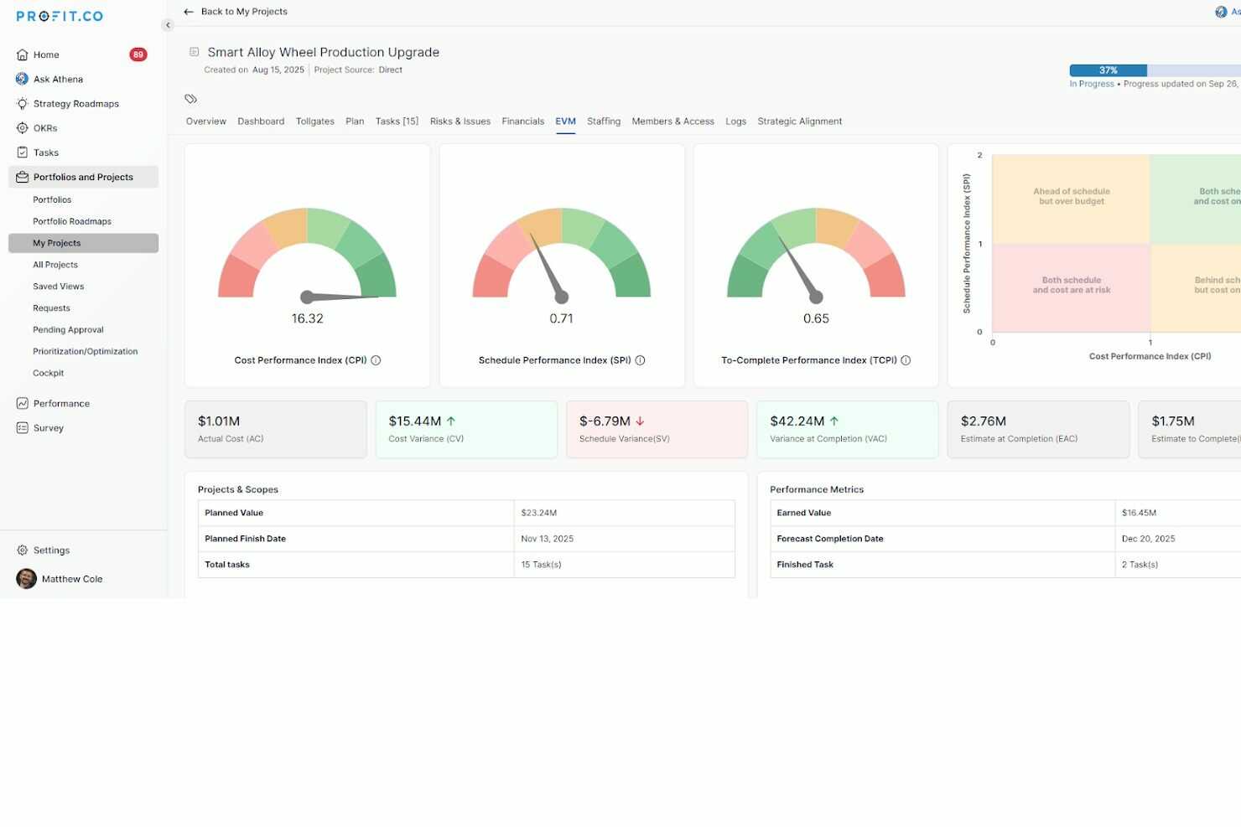Click the In Progress status link
The width and height of the screenshot is (1241, 827).
(x=1091, y=84)
